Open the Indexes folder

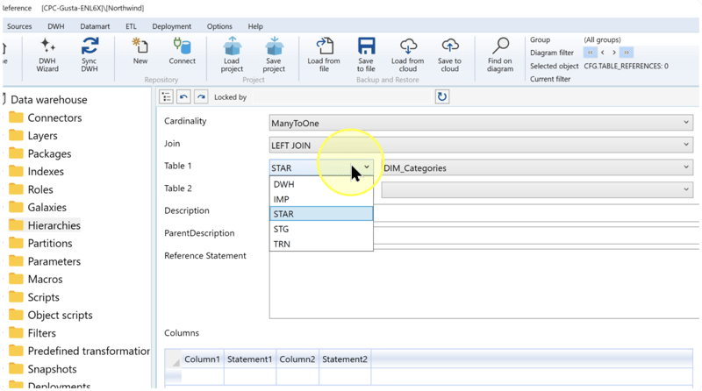(x=46, y=171)
